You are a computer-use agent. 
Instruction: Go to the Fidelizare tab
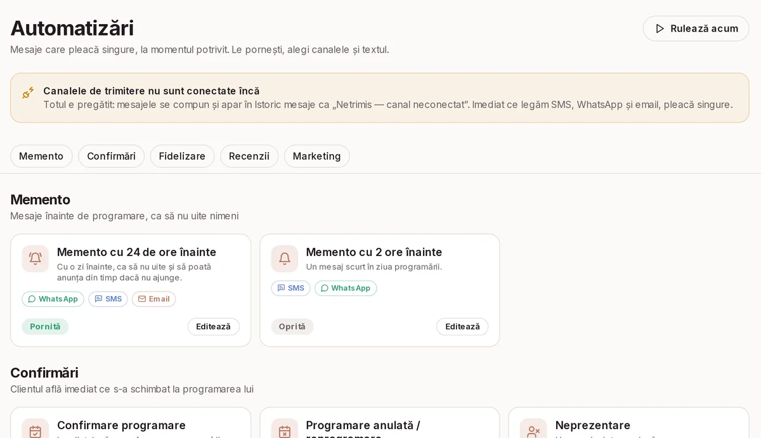[x=182, y=156]
